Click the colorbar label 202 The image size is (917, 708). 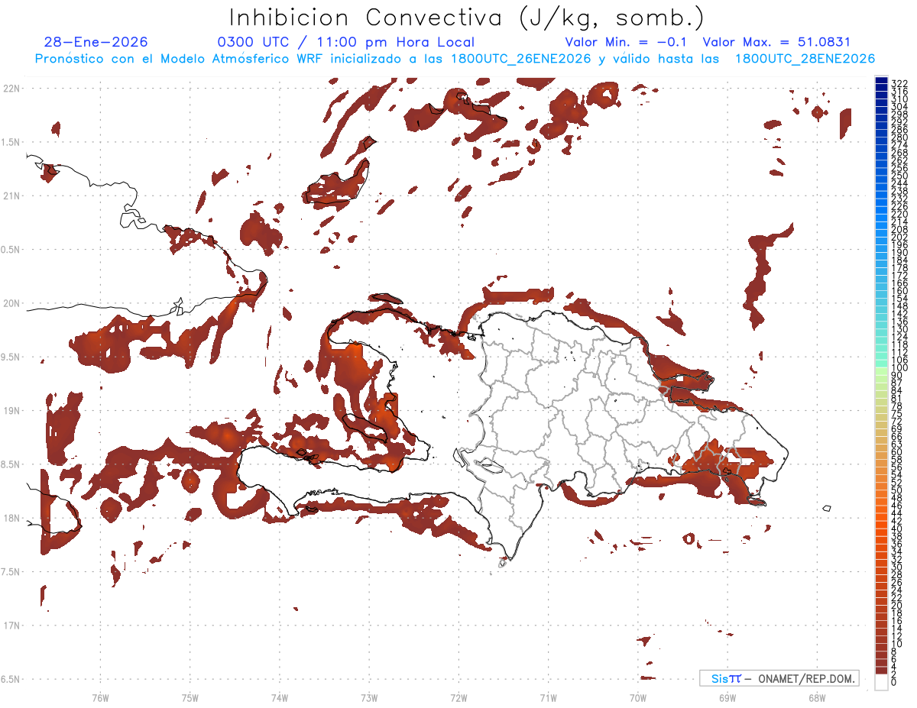(x=899, y=237)
